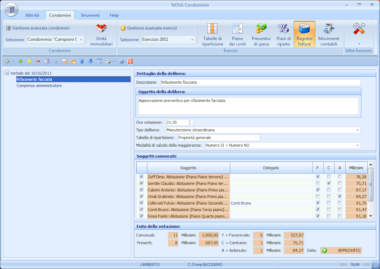The image size is (380, 269).
Task: Click the yellow plus add icon
Action: 29,62
